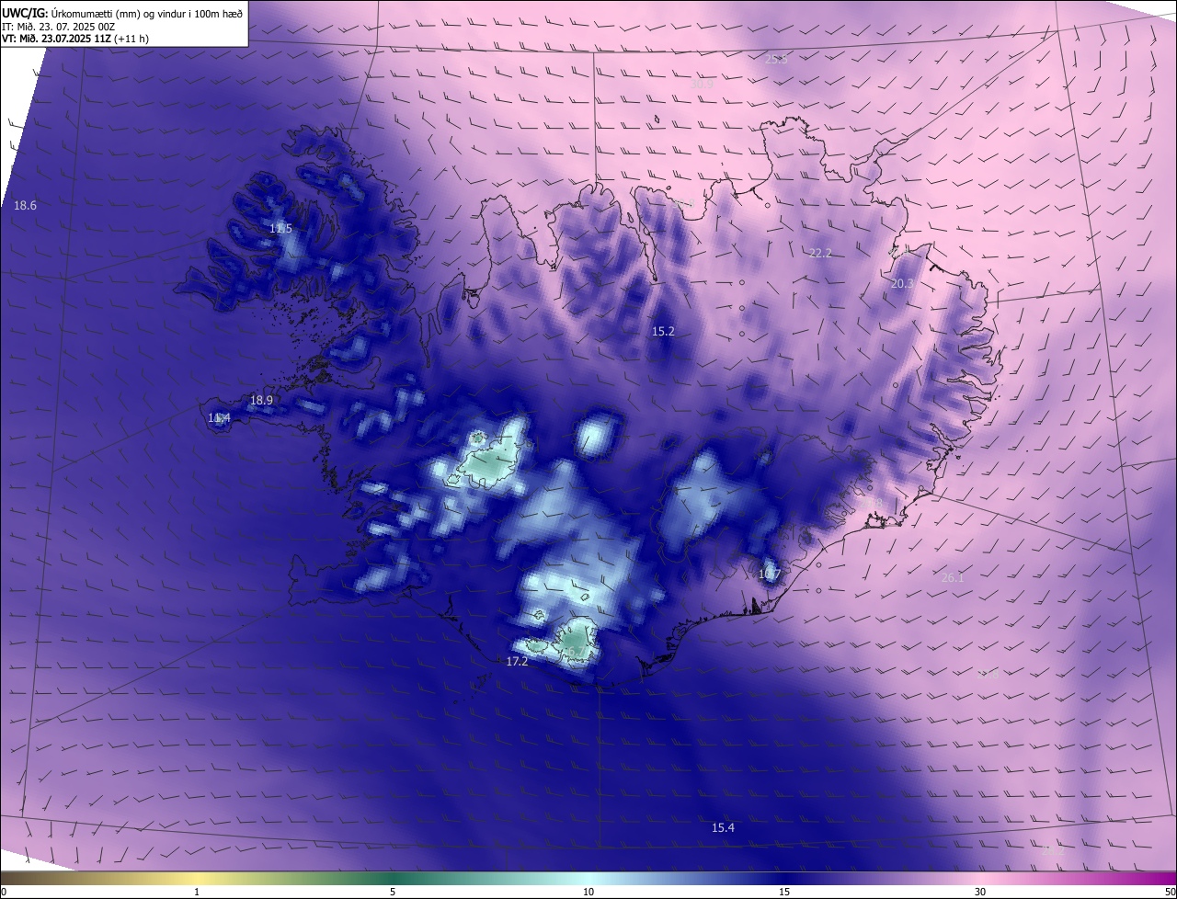Click the UWC/IG map title line
Screen dimensions: 1177x899
pyautogui.click(x=122, y=13)
